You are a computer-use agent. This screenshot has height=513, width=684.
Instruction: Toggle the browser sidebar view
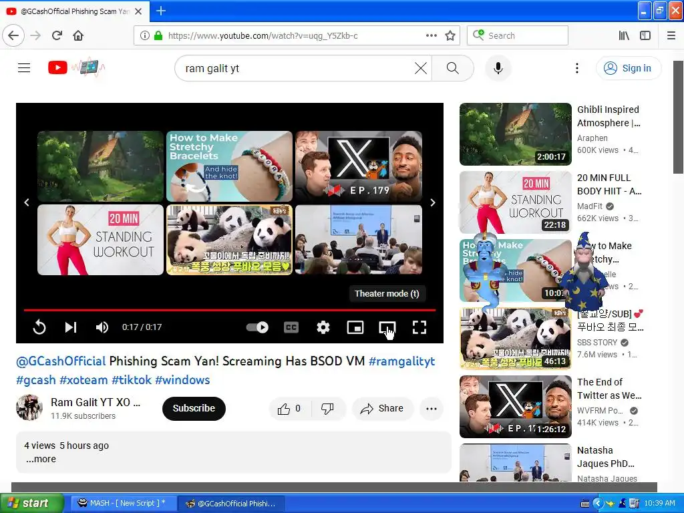pos(645,35)
